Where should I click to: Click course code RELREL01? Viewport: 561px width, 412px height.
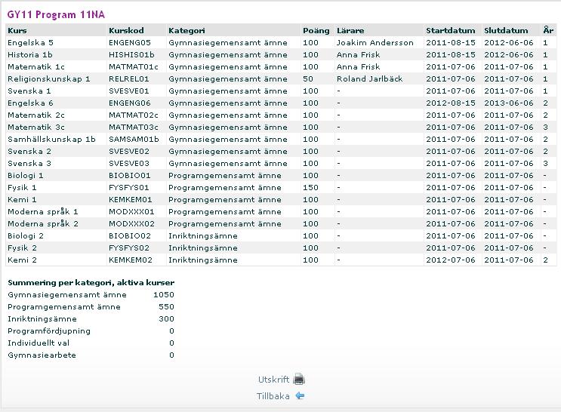(x=129, y=79)
